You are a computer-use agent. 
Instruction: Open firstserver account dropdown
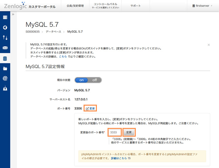[x=202, y=6]
